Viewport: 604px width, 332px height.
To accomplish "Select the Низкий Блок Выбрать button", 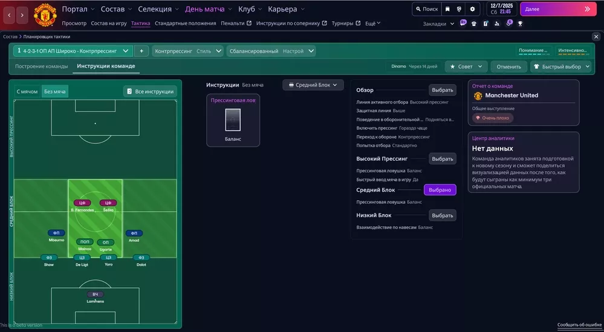I will point(442,215).
